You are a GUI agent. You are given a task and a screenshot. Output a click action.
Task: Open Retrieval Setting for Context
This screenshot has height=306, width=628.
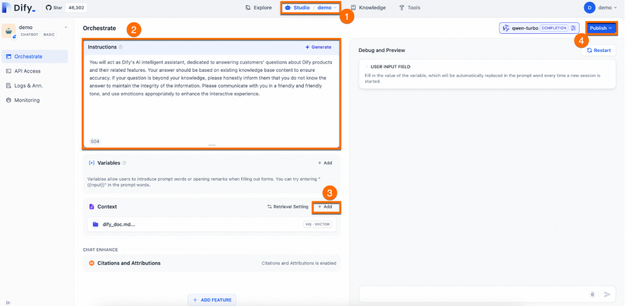(x=287, y=207)
